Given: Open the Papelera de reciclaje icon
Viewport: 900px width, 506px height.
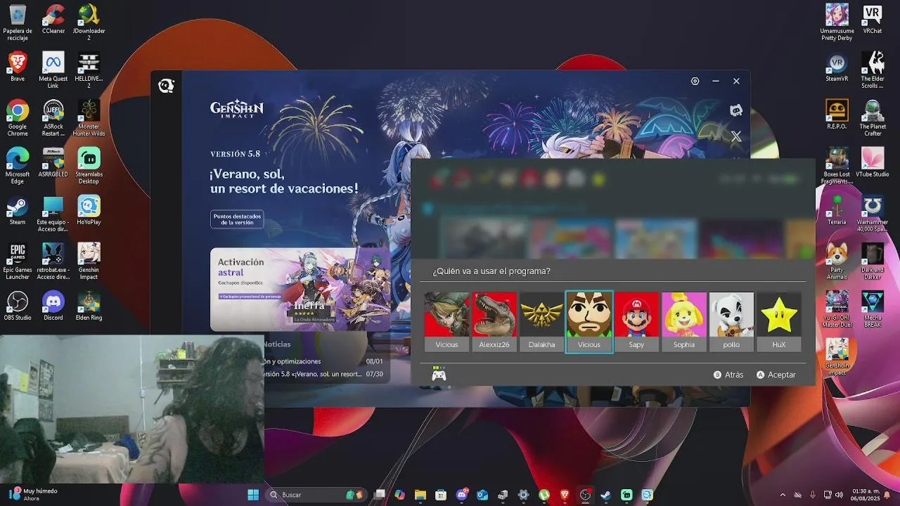Looking at the screenshot, I should coord(18,22).
